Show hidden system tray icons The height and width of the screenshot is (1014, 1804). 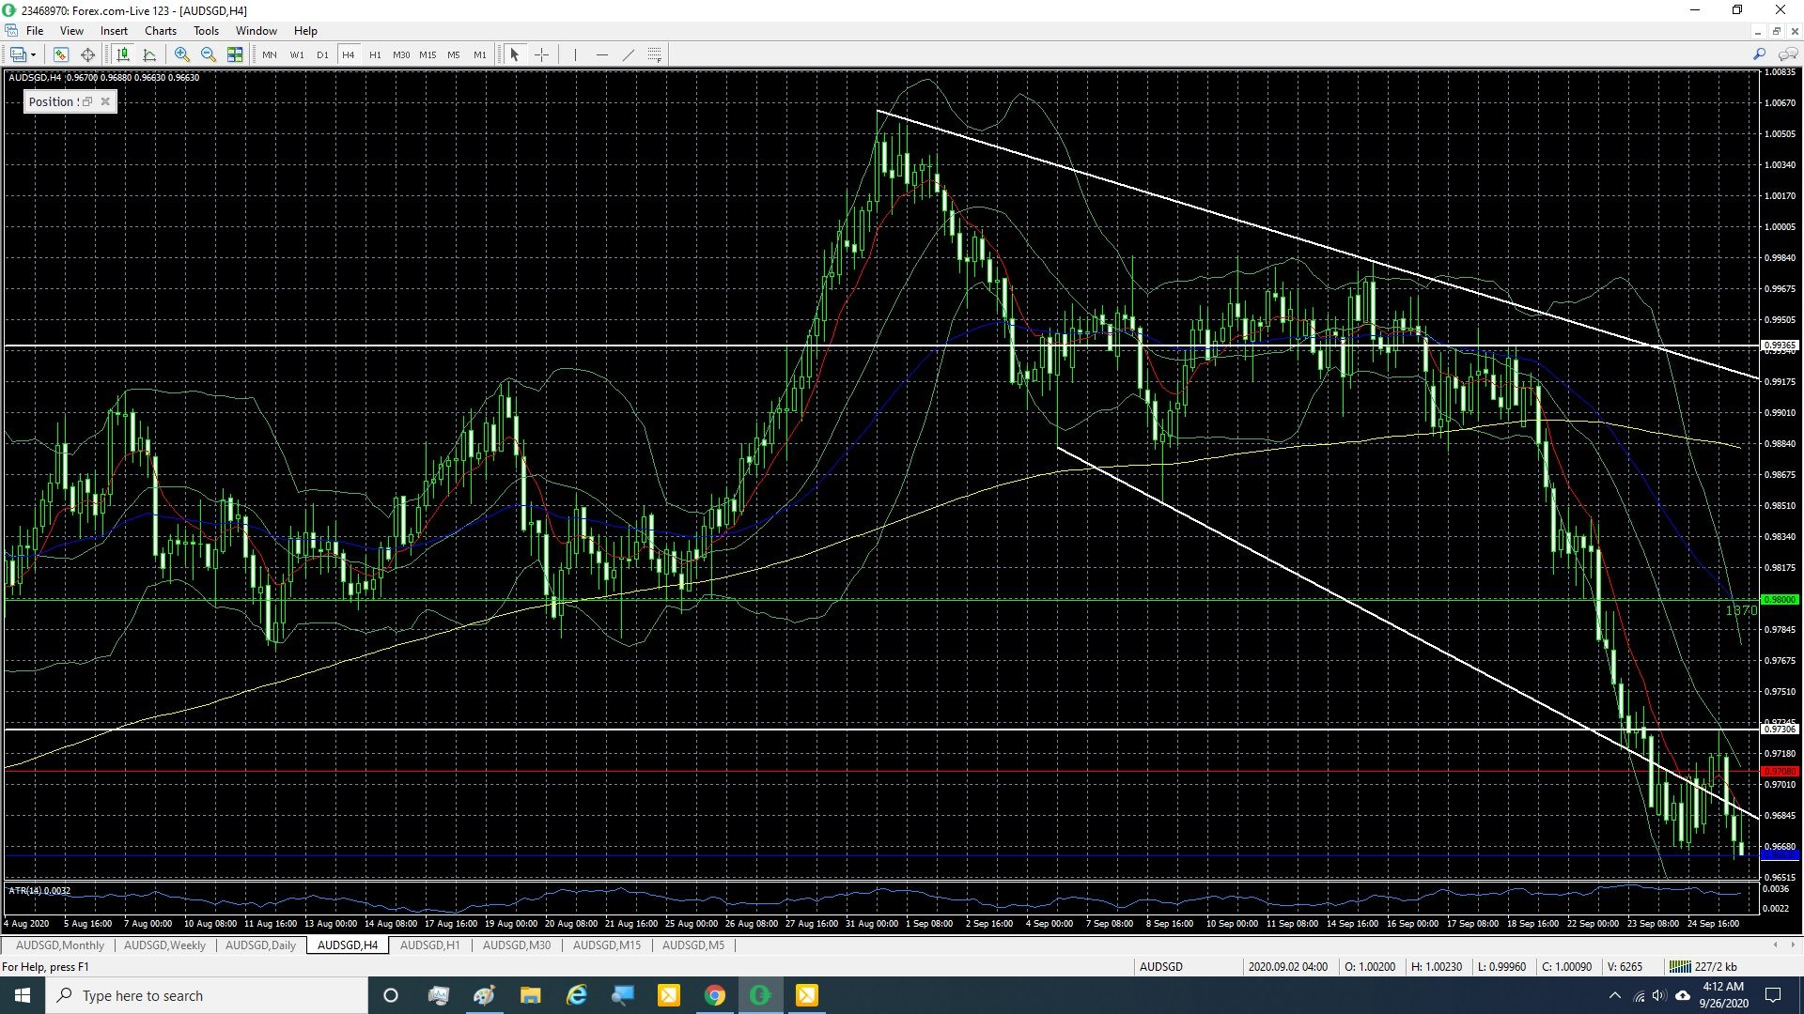[x=1614, y=995]
